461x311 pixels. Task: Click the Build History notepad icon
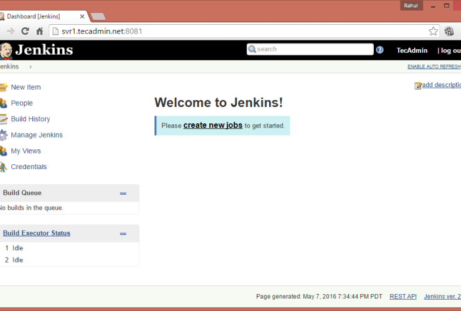pyautogui.click(x=3, y=119)
